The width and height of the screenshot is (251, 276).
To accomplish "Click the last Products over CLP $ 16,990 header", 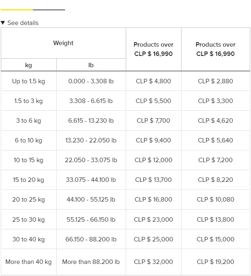I will [216, 49].
